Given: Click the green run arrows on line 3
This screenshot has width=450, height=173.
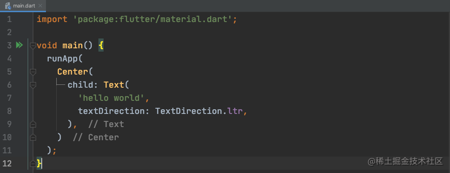Looking at the screenshot, I should [19, 45].
